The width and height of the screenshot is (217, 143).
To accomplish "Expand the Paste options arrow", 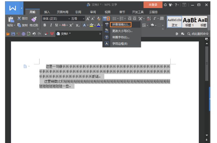I will click(15, 25).
